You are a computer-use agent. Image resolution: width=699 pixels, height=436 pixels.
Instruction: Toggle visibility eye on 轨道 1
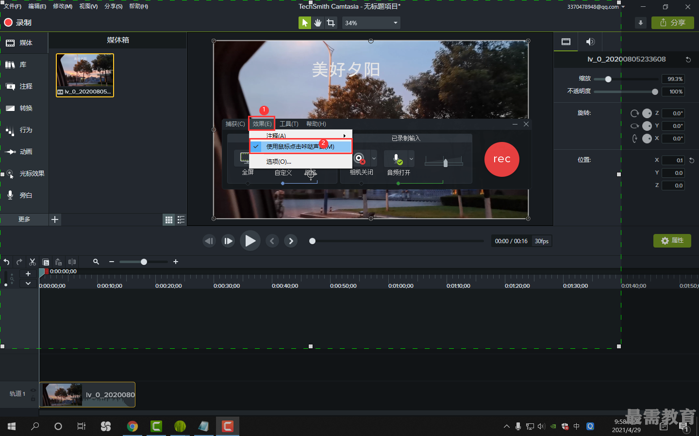[33, 390]
